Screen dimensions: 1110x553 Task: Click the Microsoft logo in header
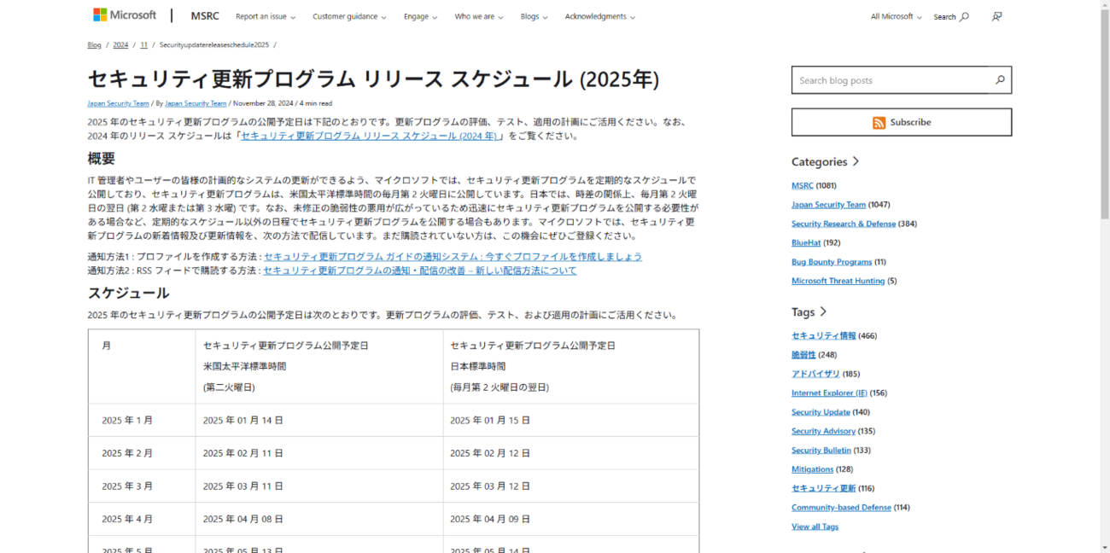point(125,15)
